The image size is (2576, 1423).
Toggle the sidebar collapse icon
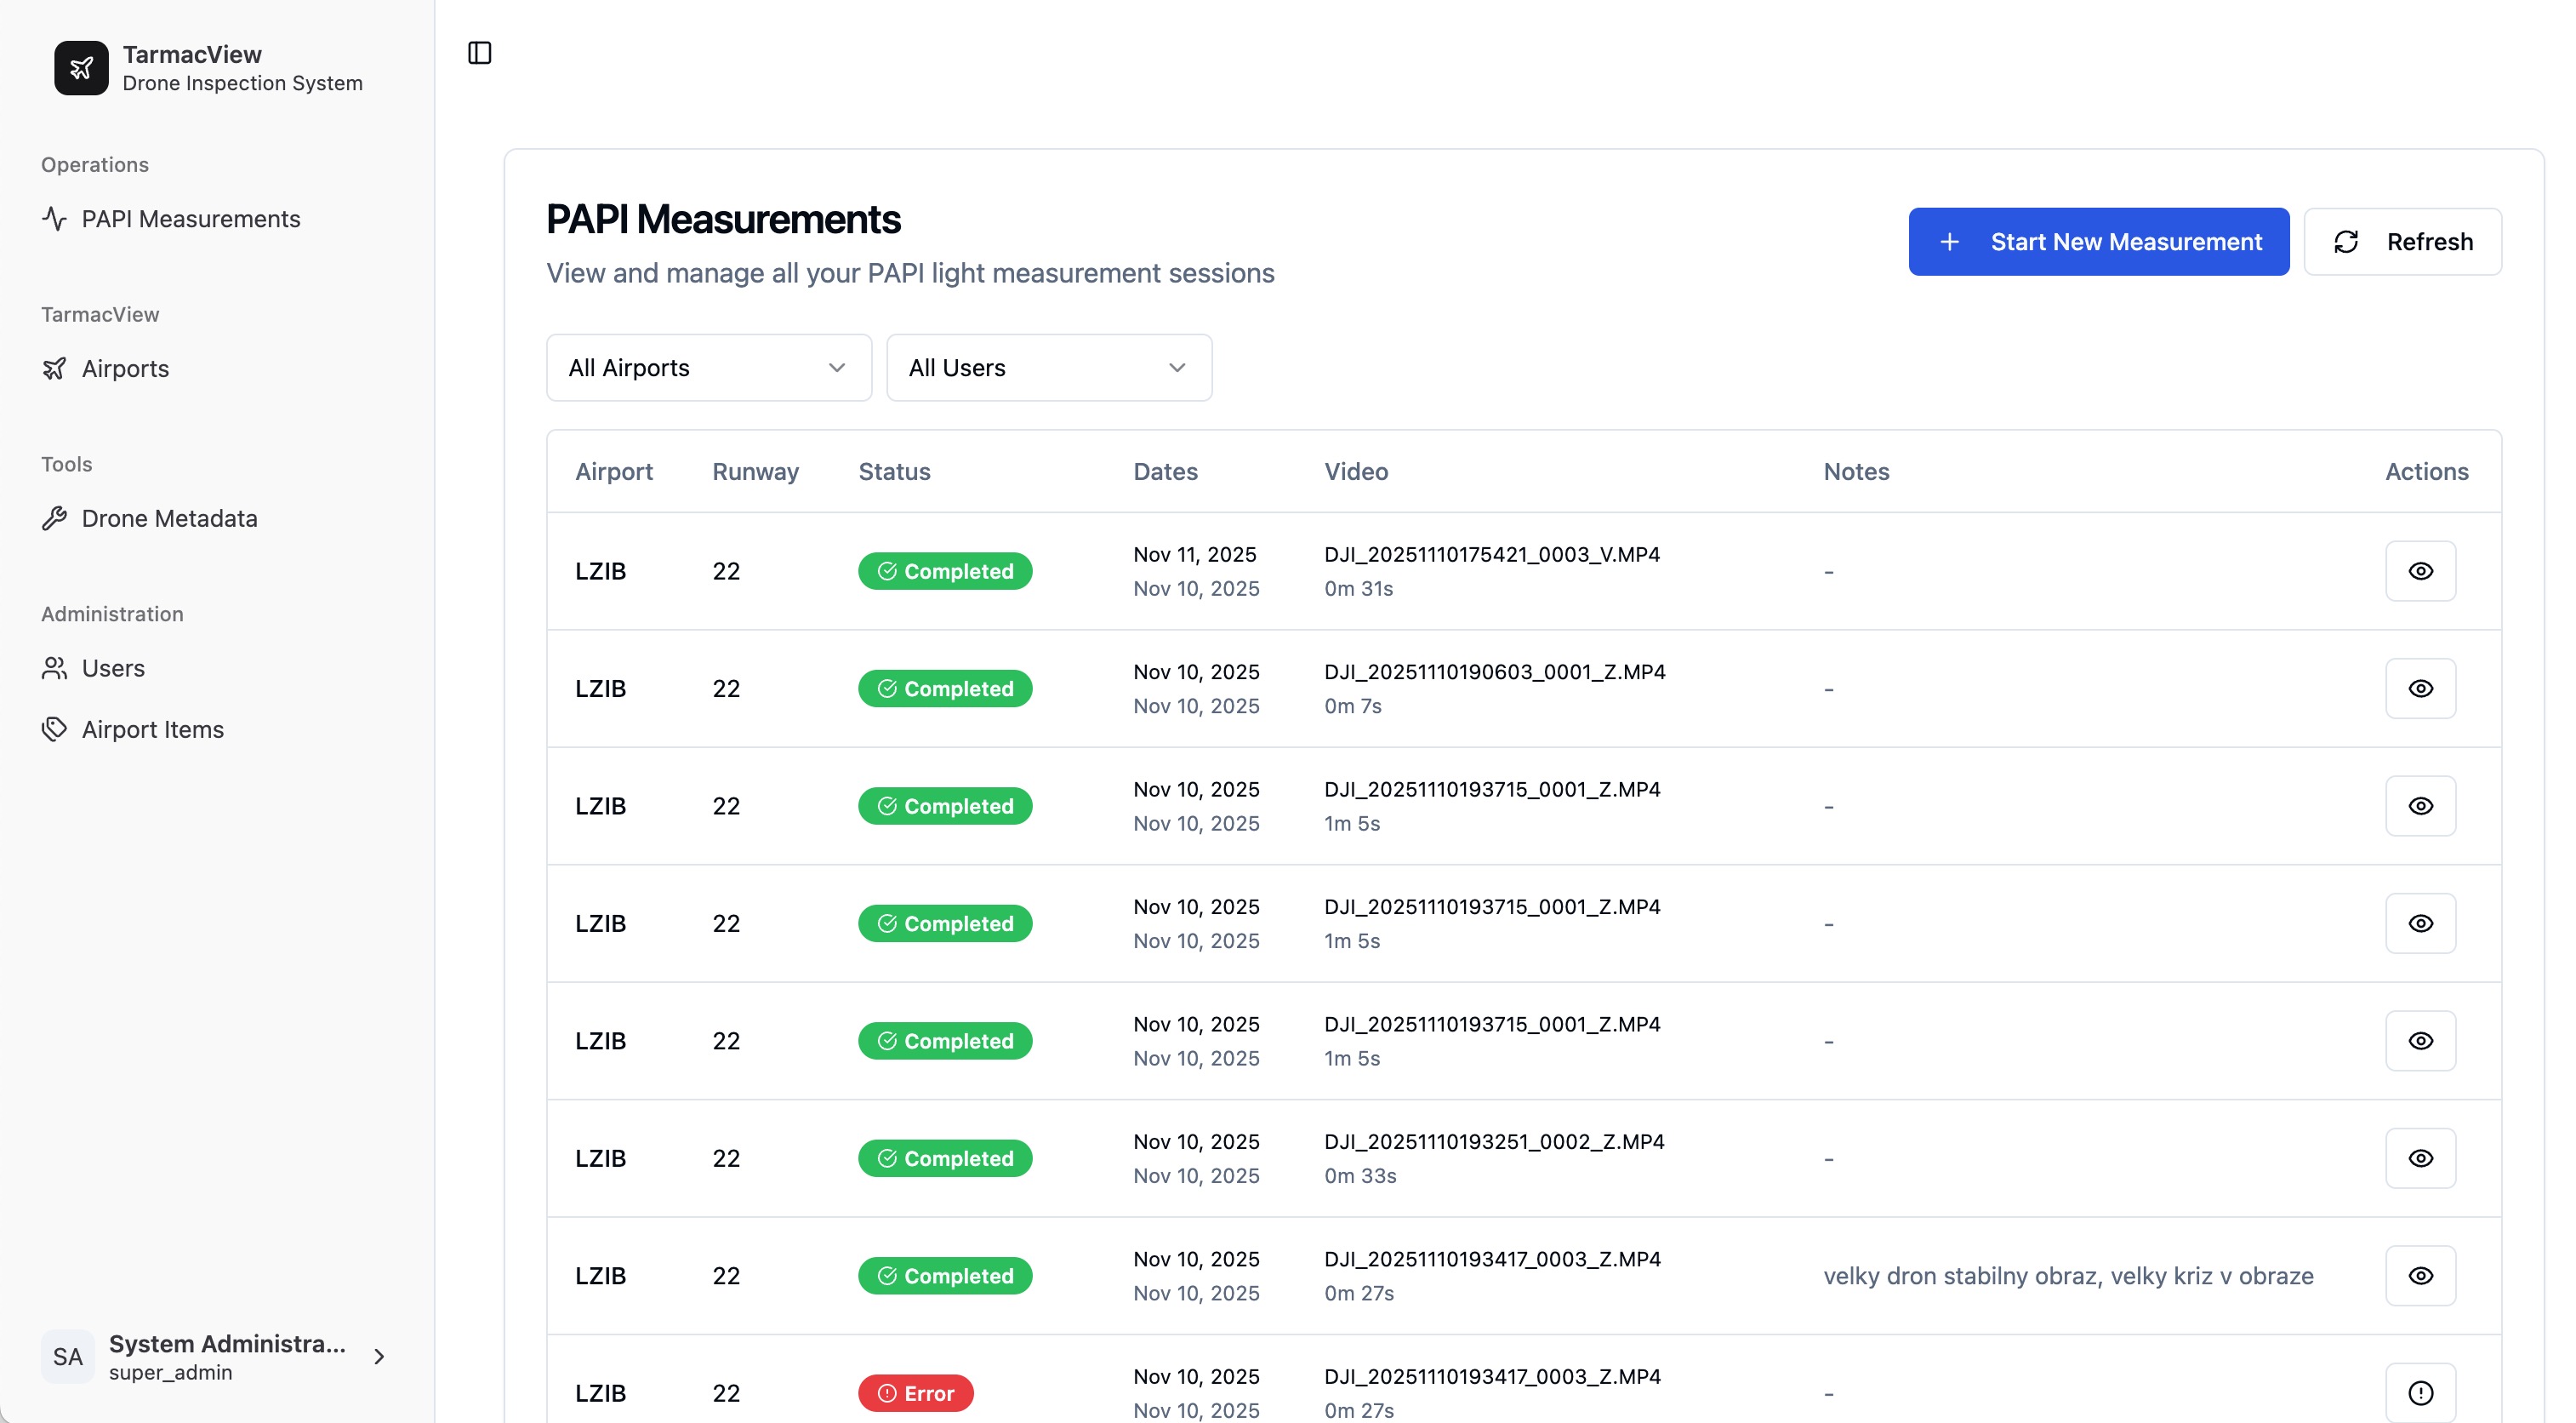click(480, 53)
